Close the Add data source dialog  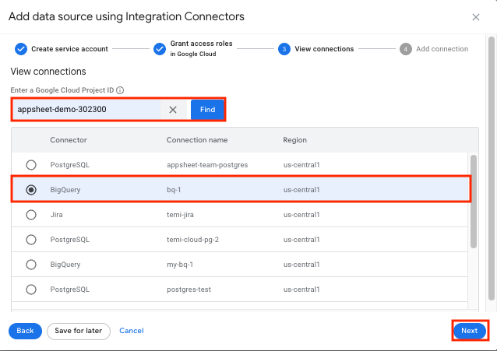click(476, 16)
